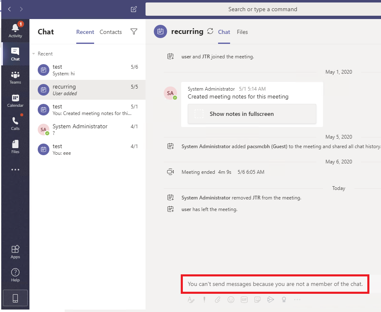Click the Format text icon

[191, 300]
